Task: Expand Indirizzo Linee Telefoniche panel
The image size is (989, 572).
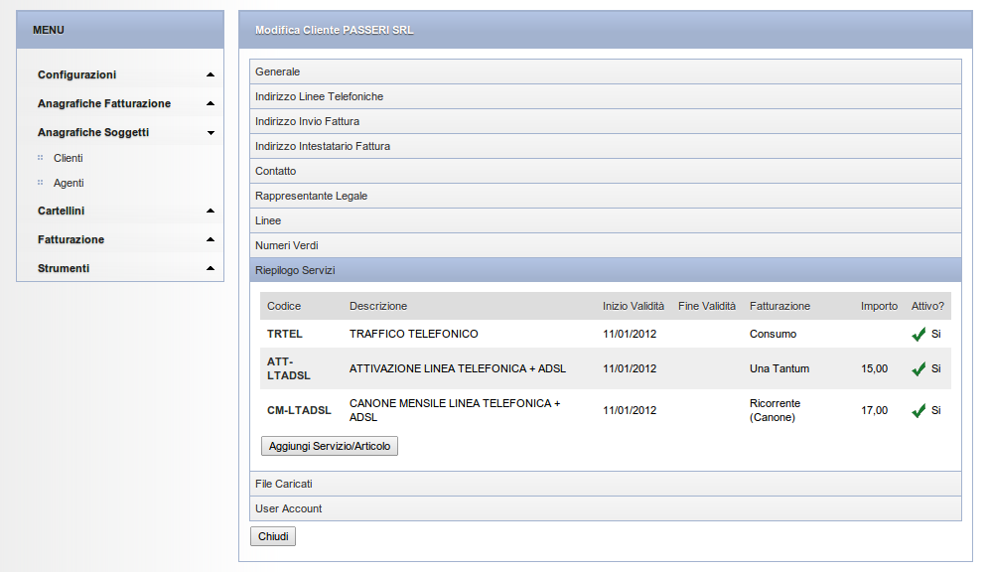Action: click(606, 96)
